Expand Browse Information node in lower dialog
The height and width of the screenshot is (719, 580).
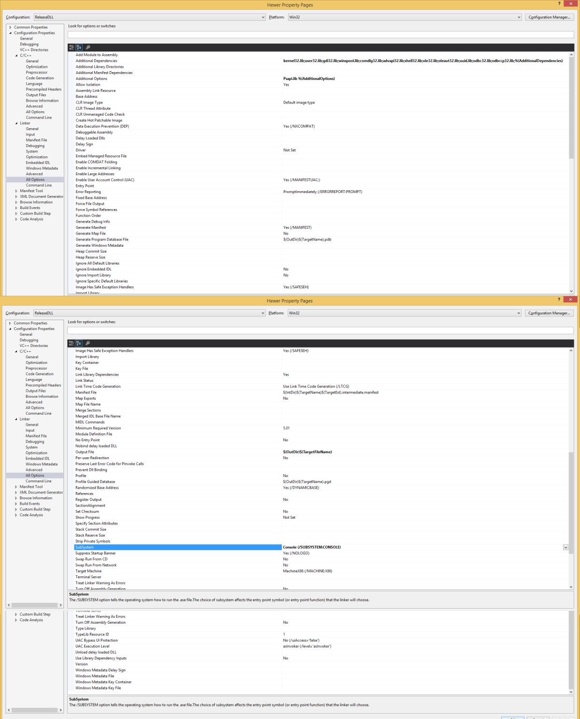point(16,498)
